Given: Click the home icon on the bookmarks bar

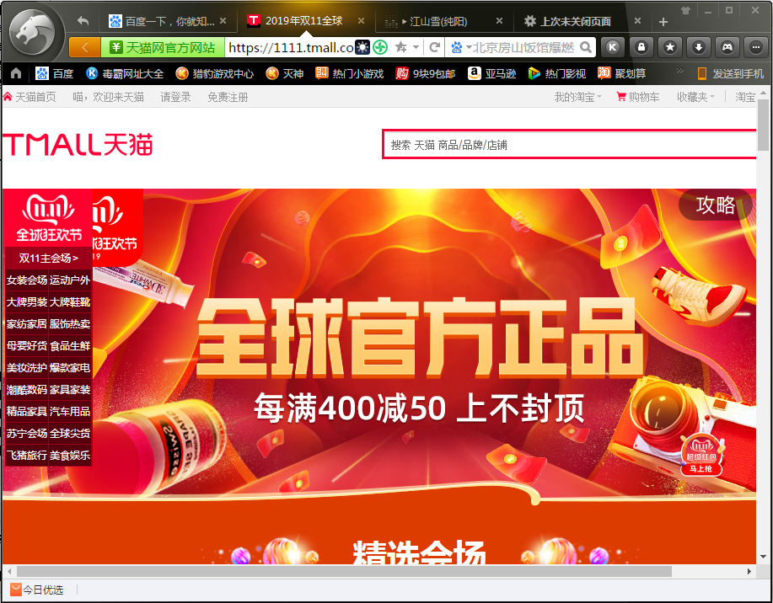Looking at the screenshot, I should [x=13, y=74].
